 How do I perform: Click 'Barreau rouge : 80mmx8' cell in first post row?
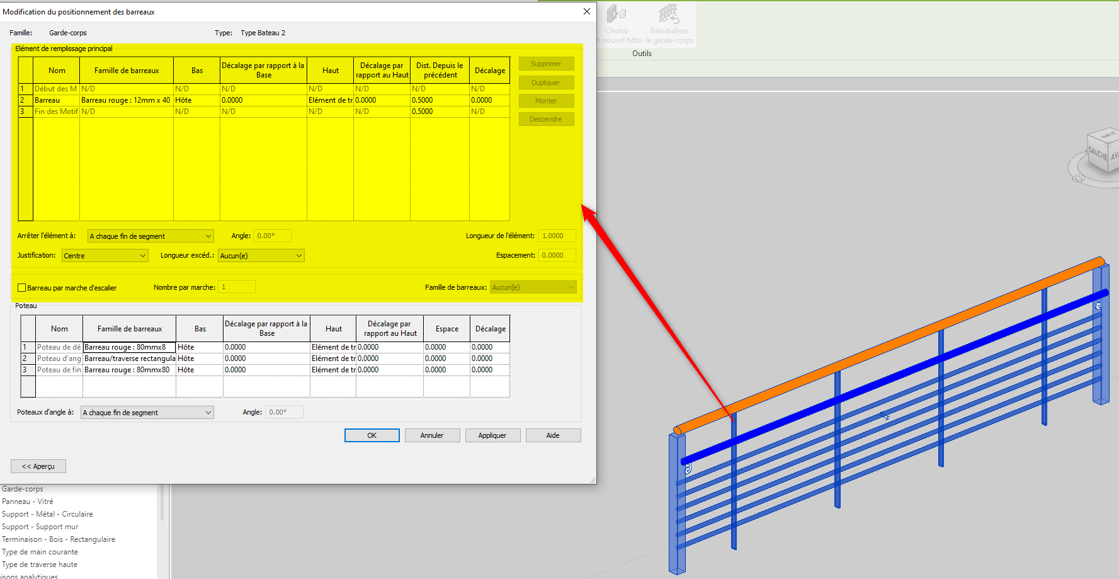point(129,347)
